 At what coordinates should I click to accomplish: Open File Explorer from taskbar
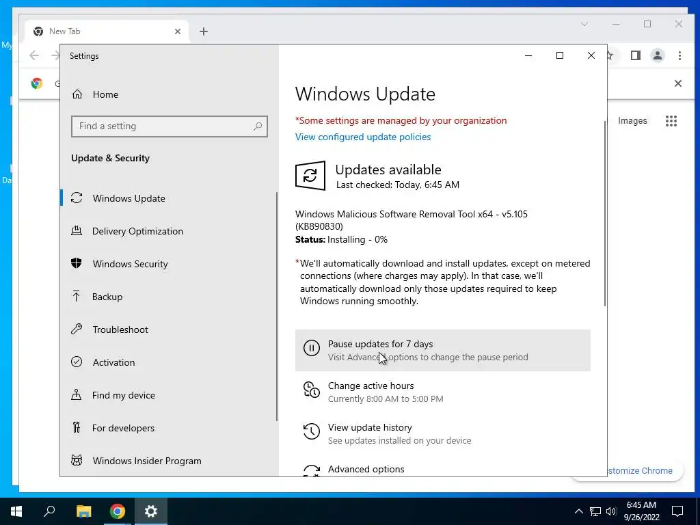click(83, 511)
